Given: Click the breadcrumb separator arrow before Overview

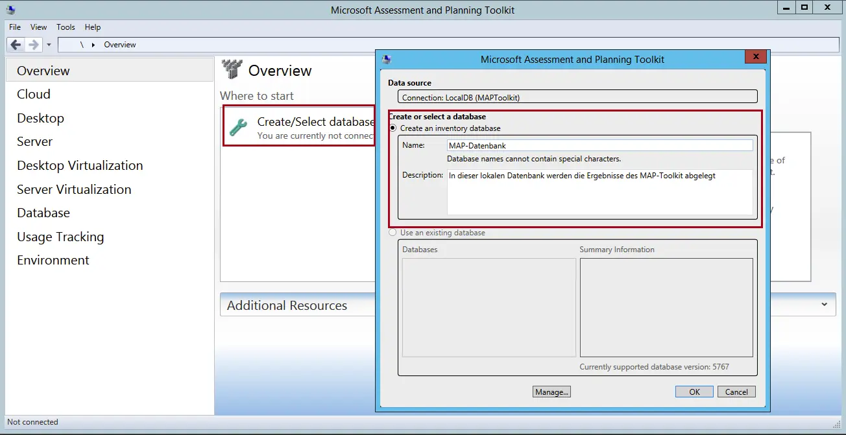Looking at the screenshot, I should coord(93,45).
